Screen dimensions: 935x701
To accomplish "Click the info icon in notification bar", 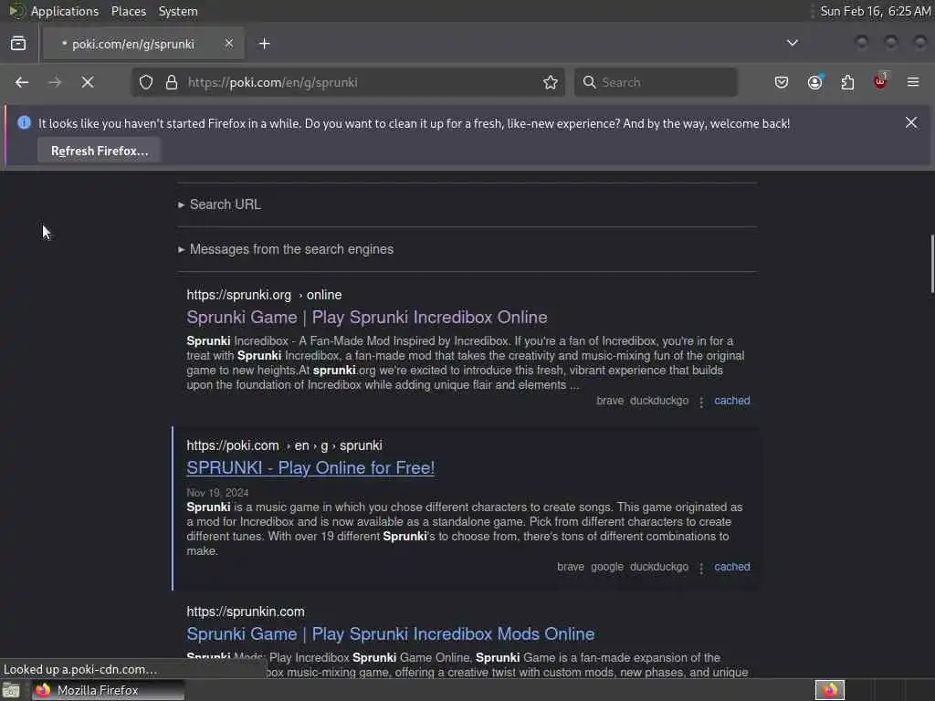I will tap(25, 123).
